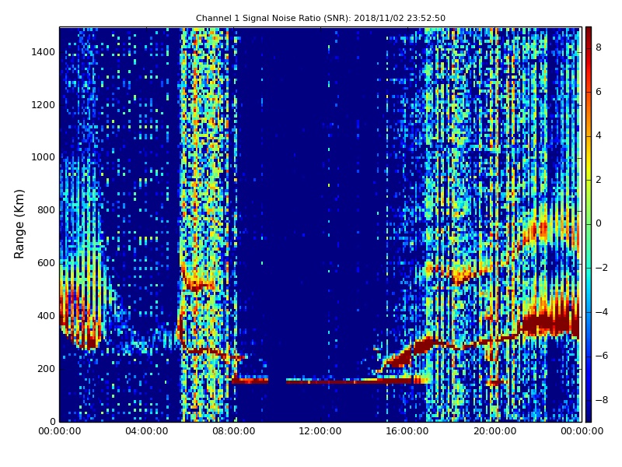Image resolution: width=622 pixels, height=467 pixels.
Task: Click the colorbar label −2
Action: click(602, 268)
